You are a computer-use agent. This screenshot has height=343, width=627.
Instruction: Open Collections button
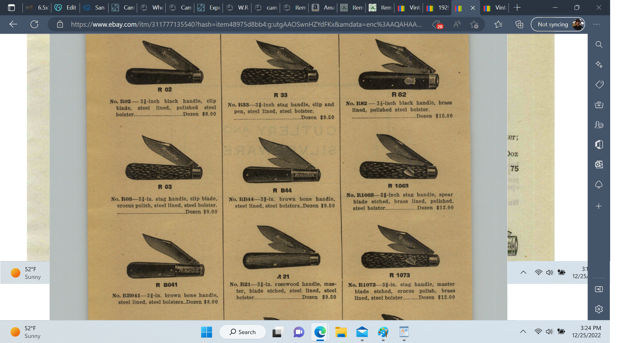click(x=519, y=24)
